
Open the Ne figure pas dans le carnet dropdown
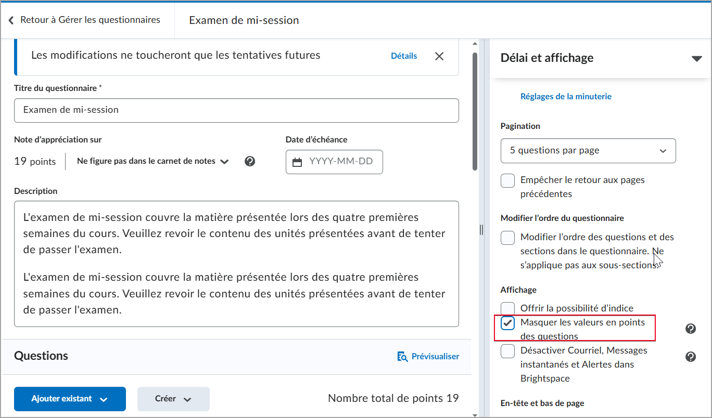153,161
